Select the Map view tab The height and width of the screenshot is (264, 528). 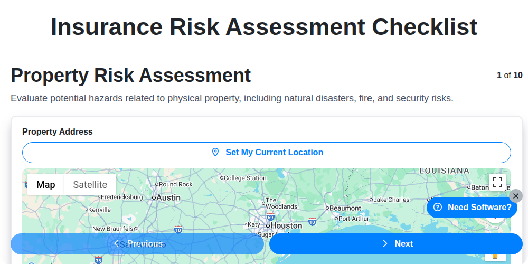46,184
